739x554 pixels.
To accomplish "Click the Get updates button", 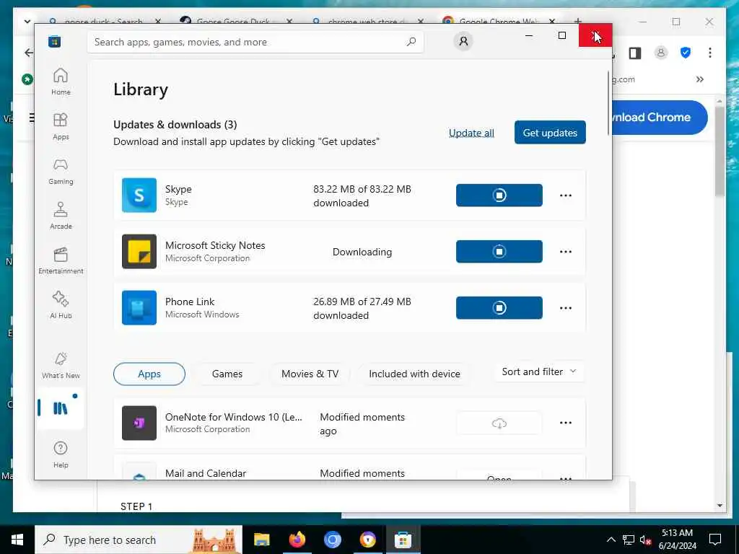I will coord(550,133).
